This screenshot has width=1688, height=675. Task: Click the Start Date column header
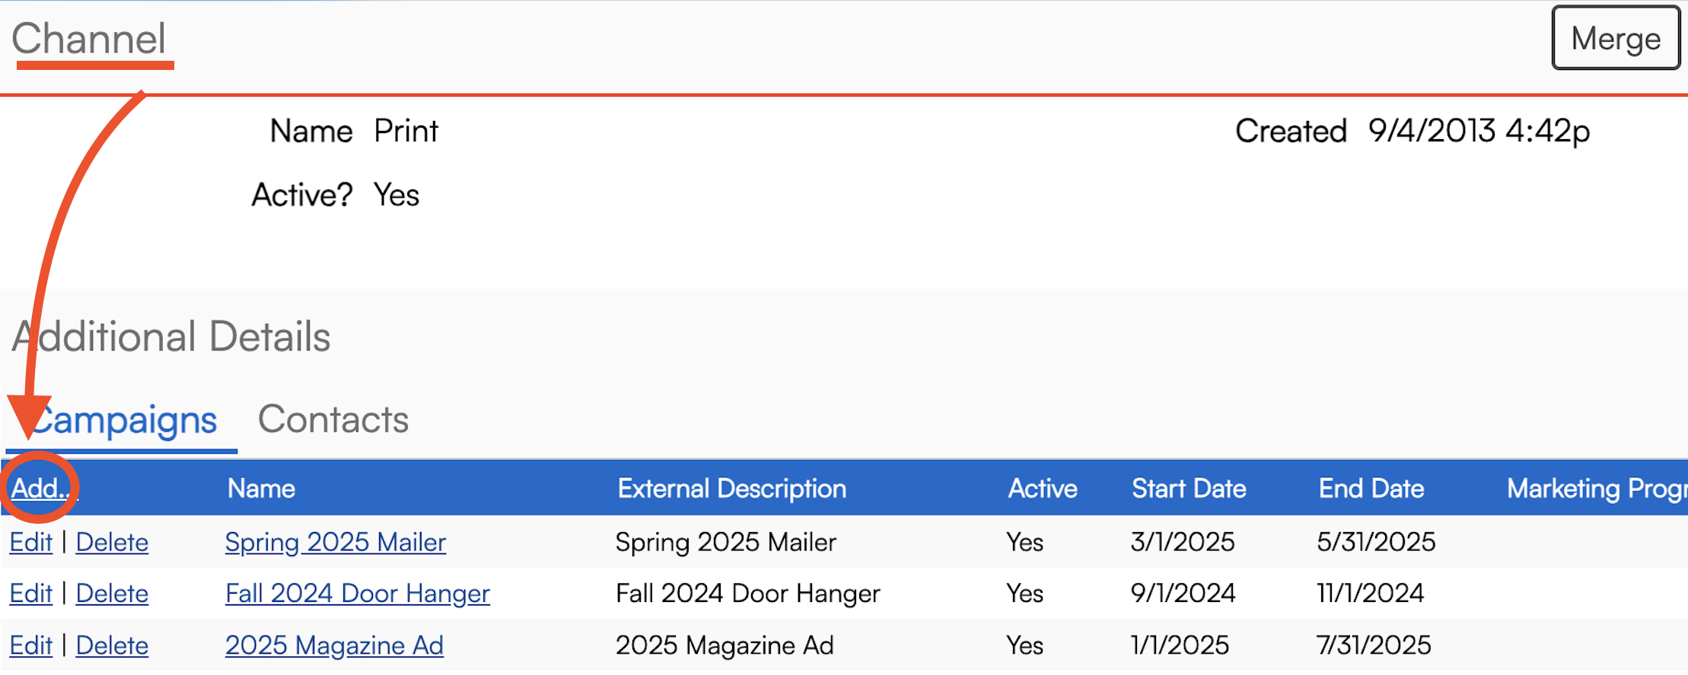click(x=1188, y=488)
